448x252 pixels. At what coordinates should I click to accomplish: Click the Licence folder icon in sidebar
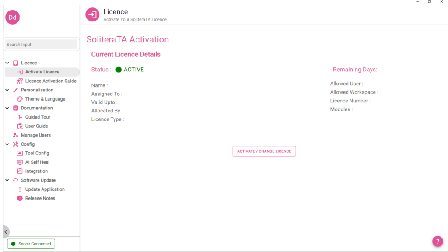pyautogui.click(x=16, y=63)
